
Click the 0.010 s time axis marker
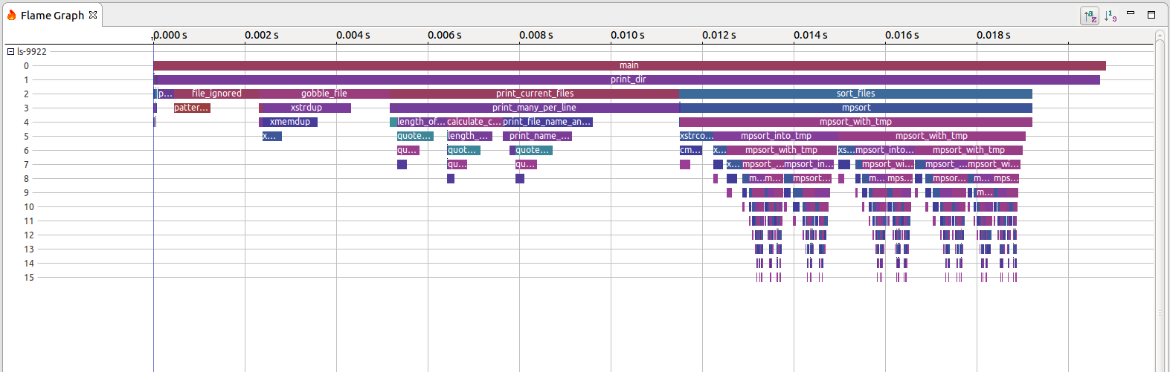tap(627, 35)
